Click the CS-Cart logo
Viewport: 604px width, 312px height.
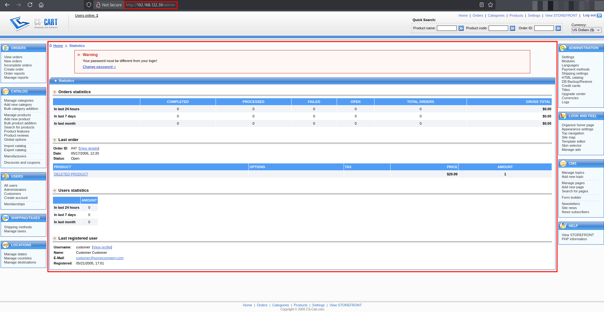point(34,23)
